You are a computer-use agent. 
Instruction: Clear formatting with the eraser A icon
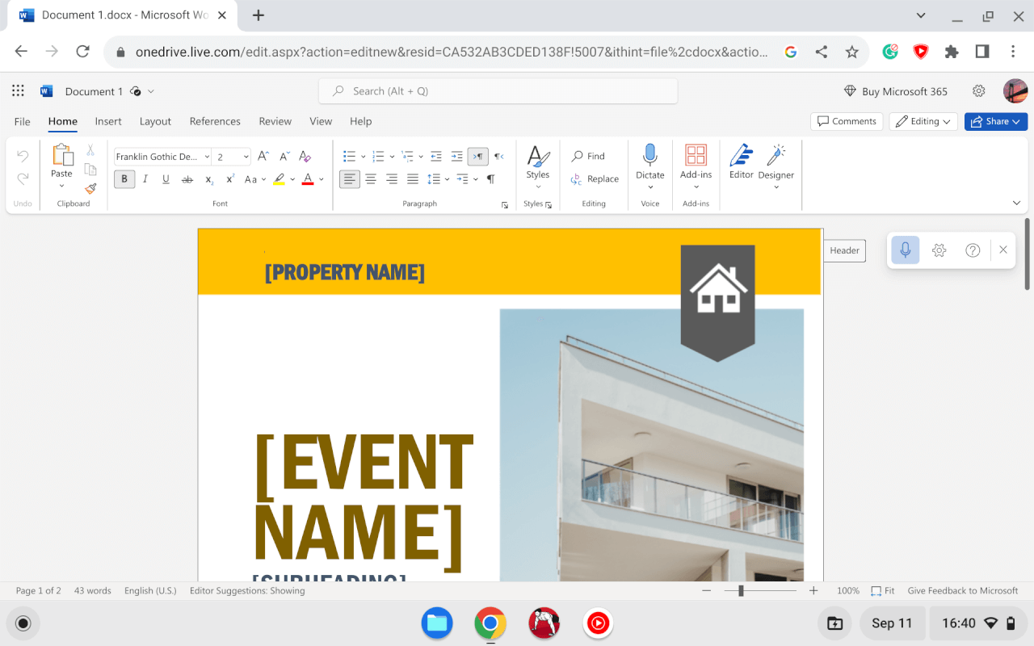305,157
